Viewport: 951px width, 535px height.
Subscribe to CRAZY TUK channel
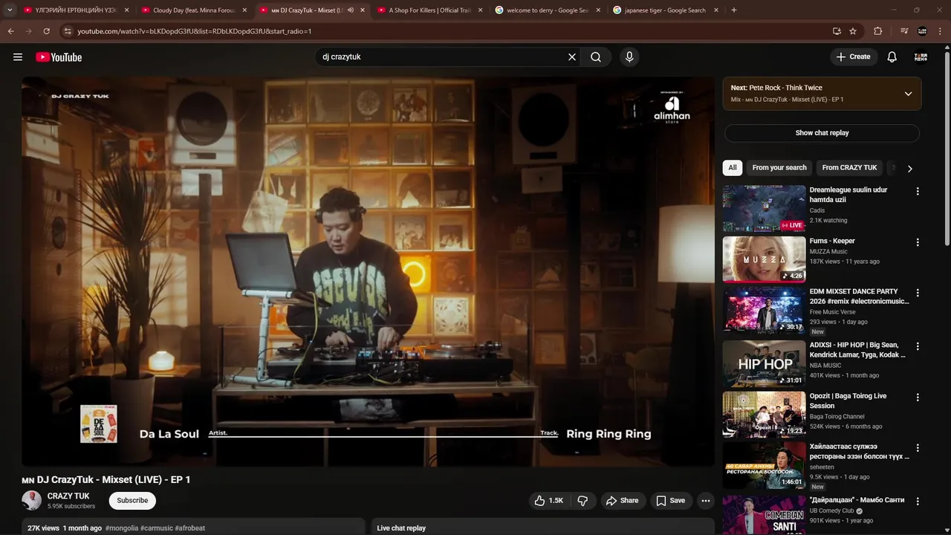(x=132, y=501)
